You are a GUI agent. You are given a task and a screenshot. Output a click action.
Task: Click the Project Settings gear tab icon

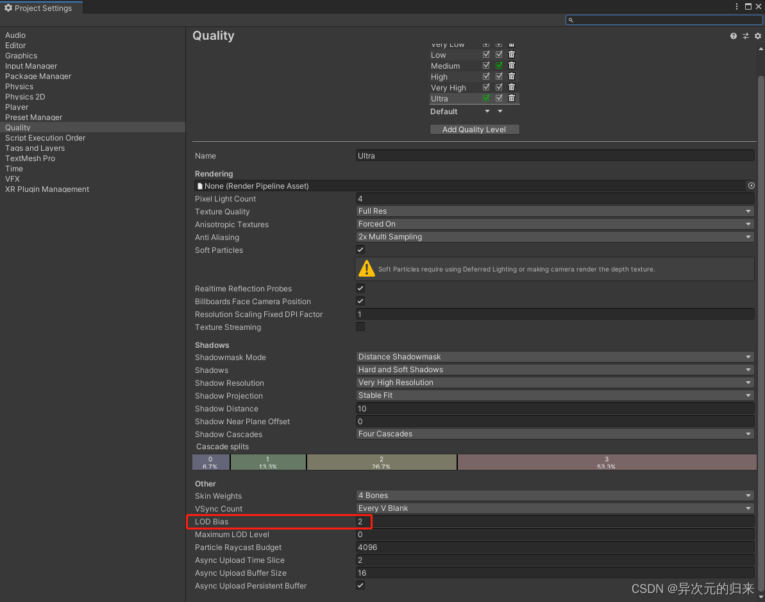[x=8, y=8]
